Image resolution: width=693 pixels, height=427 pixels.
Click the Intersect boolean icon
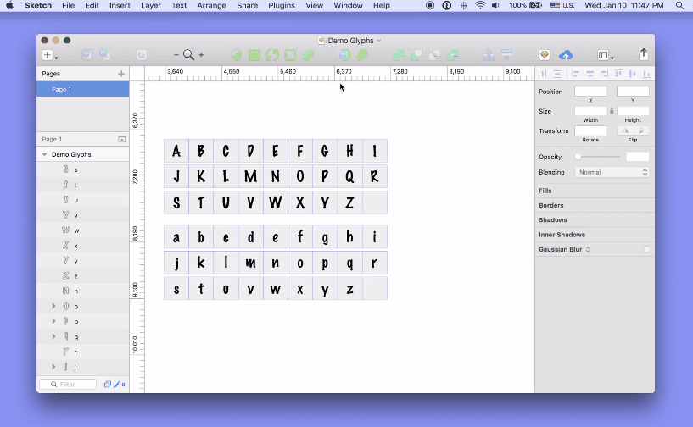[x=434, y=55]
